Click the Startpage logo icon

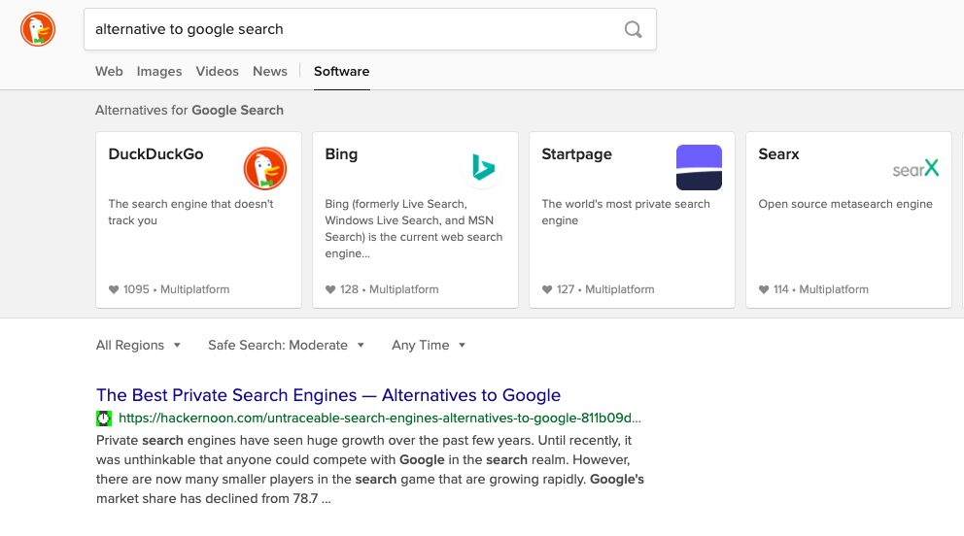click(699, 168)
